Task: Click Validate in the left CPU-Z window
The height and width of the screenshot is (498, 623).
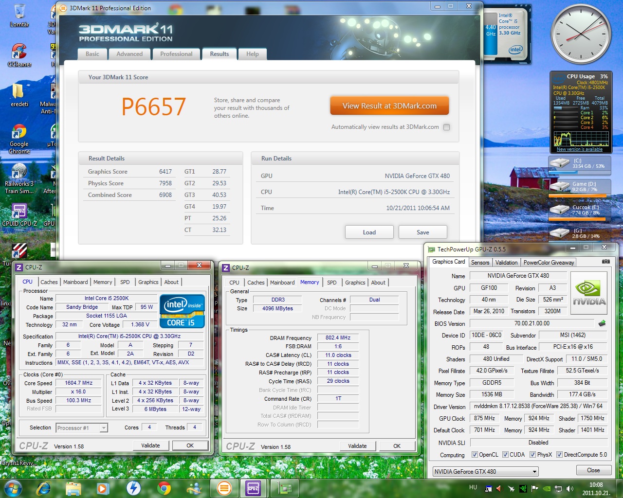Action: [150, 445]
